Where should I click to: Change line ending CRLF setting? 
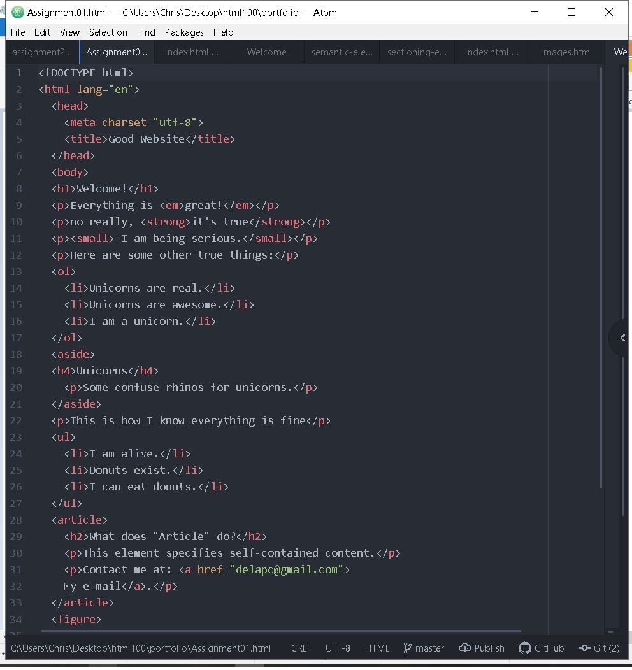click(x=301, y=648)
